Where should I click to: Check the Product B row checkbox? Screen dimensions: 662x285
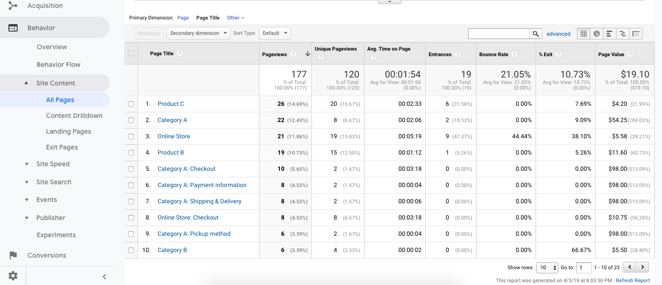point(131,153)
